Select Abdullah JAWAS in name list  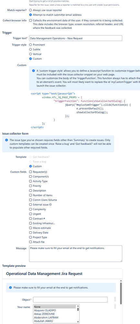55,321
